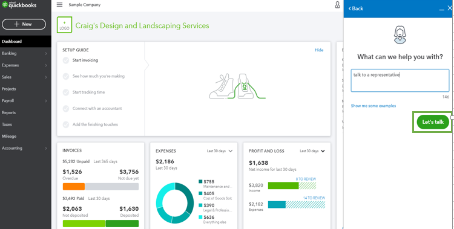Viewport: 454px width, 229px height.
Task: Open Accounting in the sidebar
Action: pos(25,148)
